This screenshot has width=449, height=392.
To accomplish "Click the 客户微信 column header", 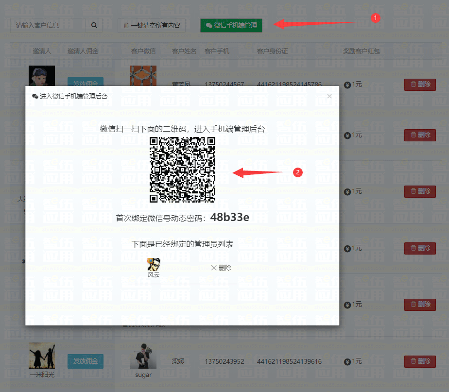I will coord(143,51).
